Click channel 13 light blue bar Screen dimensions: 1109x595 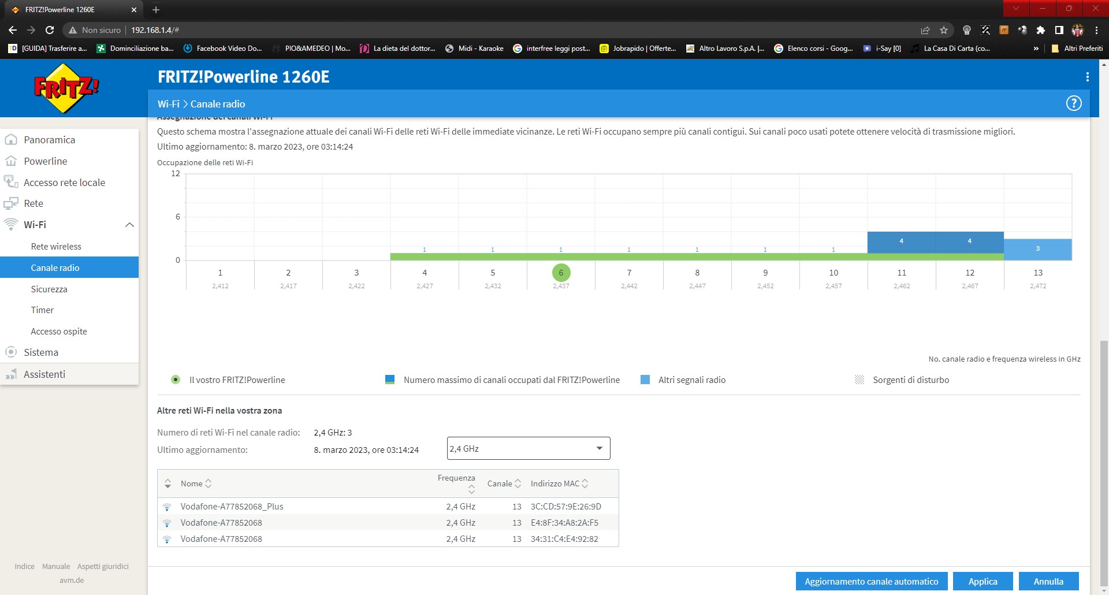pyautogui.click(x=1038, y=249)
